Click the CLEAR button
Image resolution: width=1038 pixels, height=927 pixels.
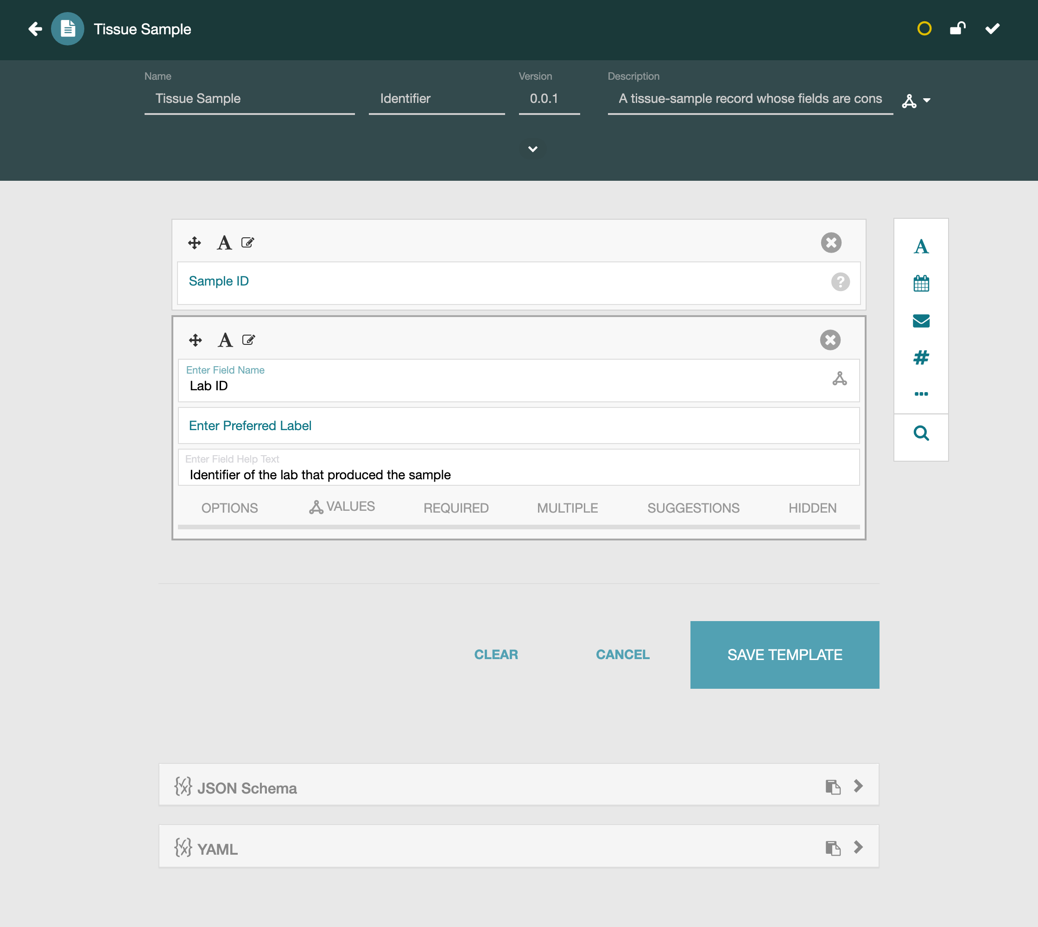[x=495, y=655]
